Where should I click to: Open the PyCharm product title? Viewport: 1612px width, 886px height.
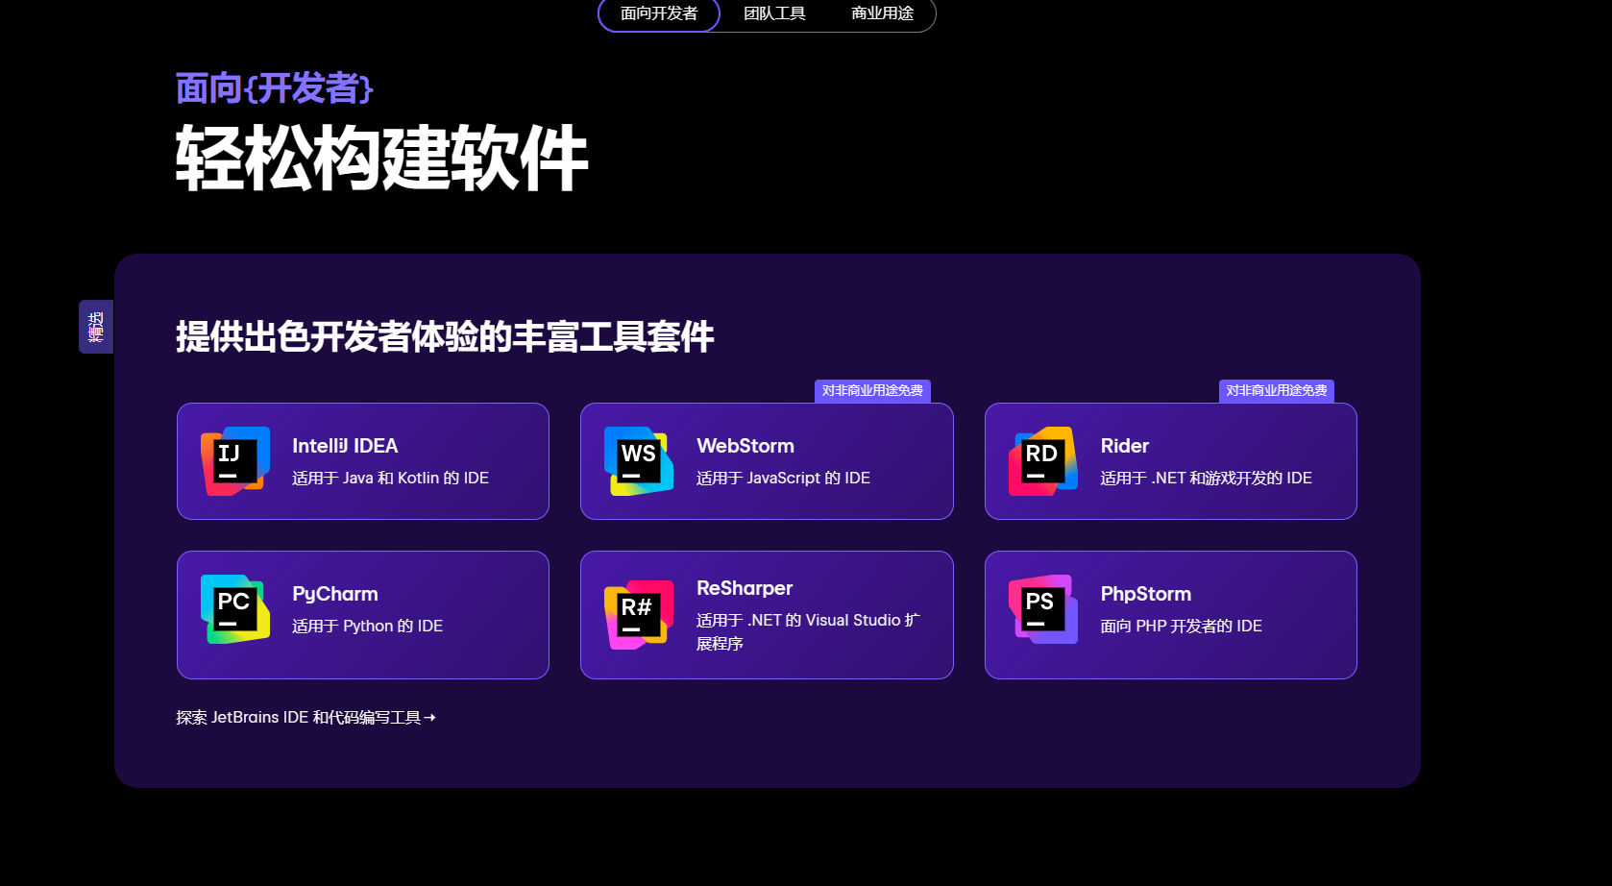point(335,594)
